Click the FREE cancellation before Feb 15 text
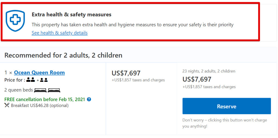This screenshot has height=138, width=278. 45,99
